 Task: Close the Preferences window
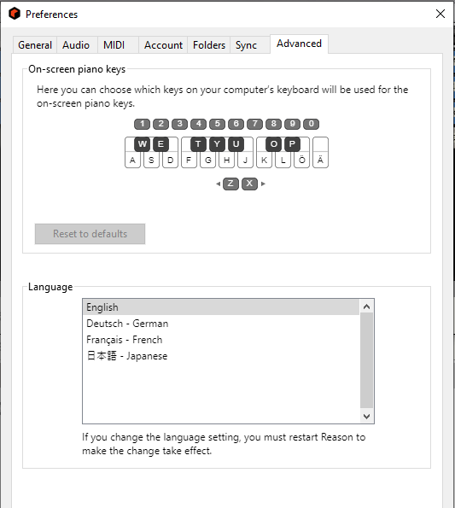click(x=440, y=14)
